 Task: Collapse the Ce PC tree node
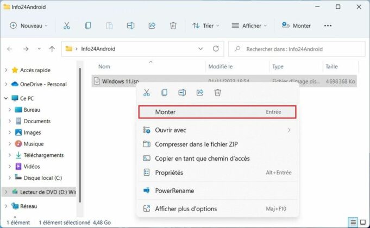point(6,98)
